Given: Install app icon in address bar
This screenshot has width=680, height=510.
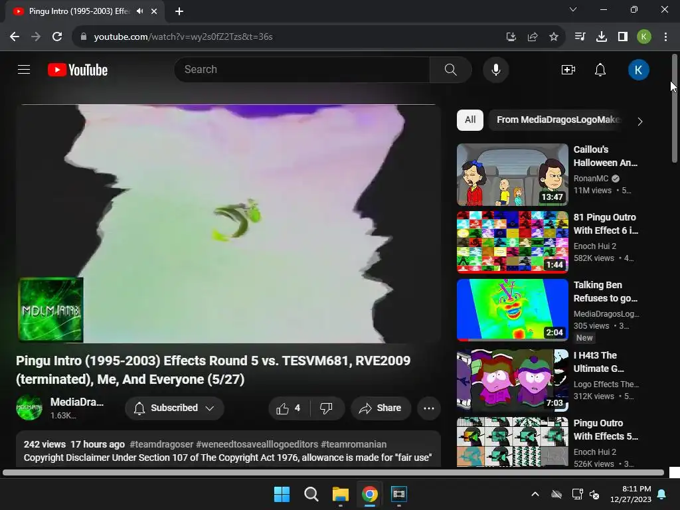Looking at the screenshot, I should pos(511,37).
